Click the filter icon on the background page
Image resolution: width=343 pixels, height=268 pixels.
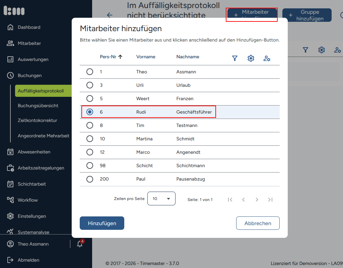(305, 50)
